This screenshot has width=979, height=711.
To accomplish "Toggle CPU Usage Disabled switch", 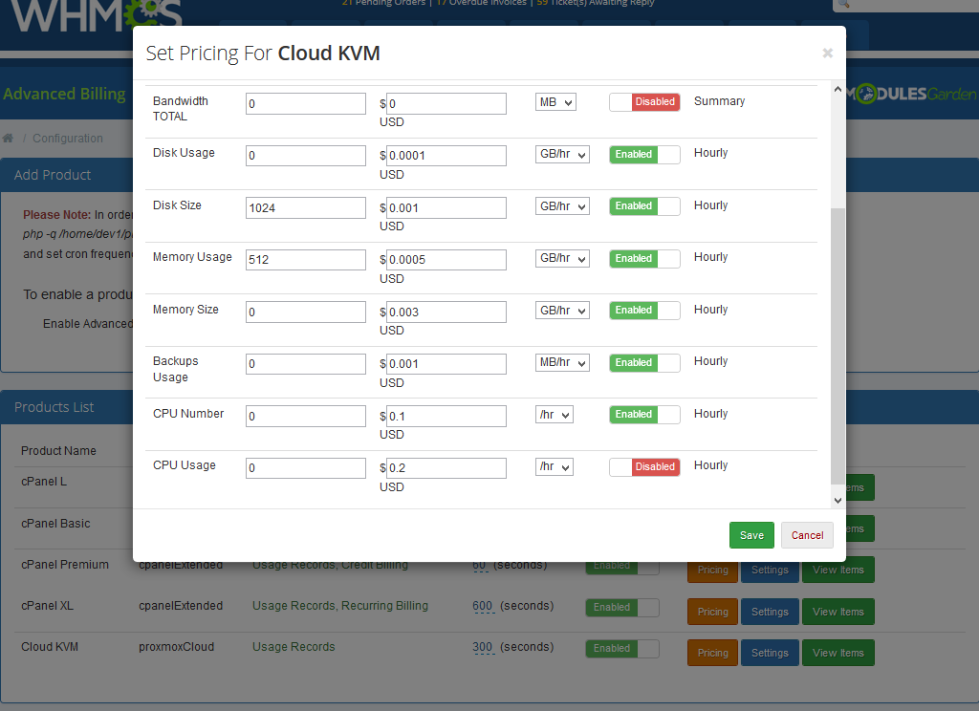I will (x=644, y=467).
